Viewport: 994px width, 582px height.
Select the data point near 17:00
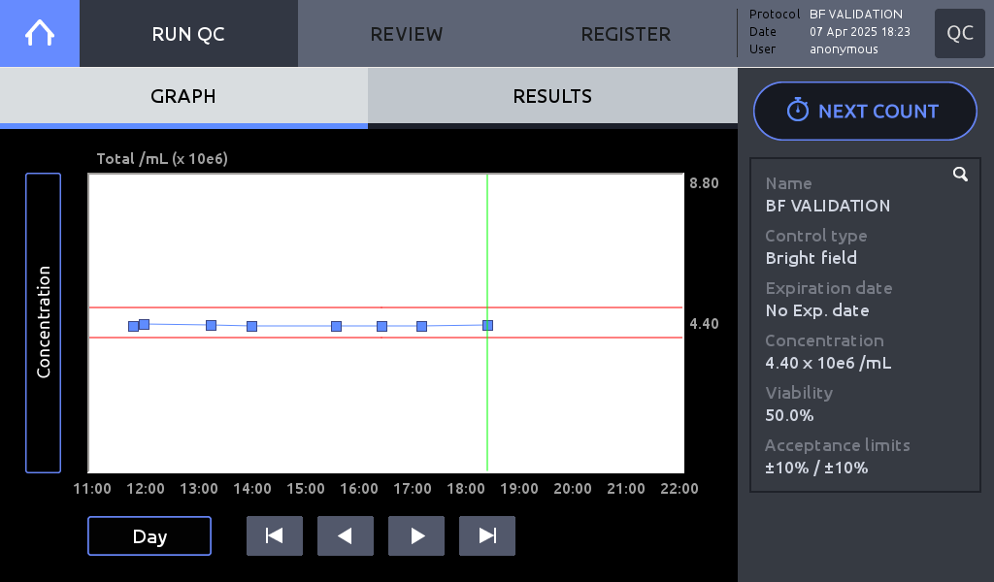tap(421, 326)
